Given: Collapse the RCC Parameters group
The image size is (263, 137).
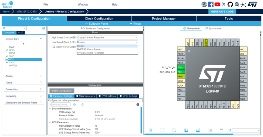Looking at the screenshot, I should pyautogui.click(x=50, y=122).
